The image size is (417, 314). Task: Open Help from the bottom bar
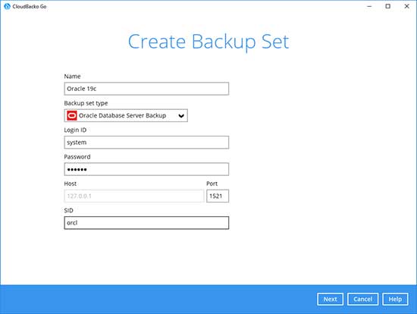[395, 299]
